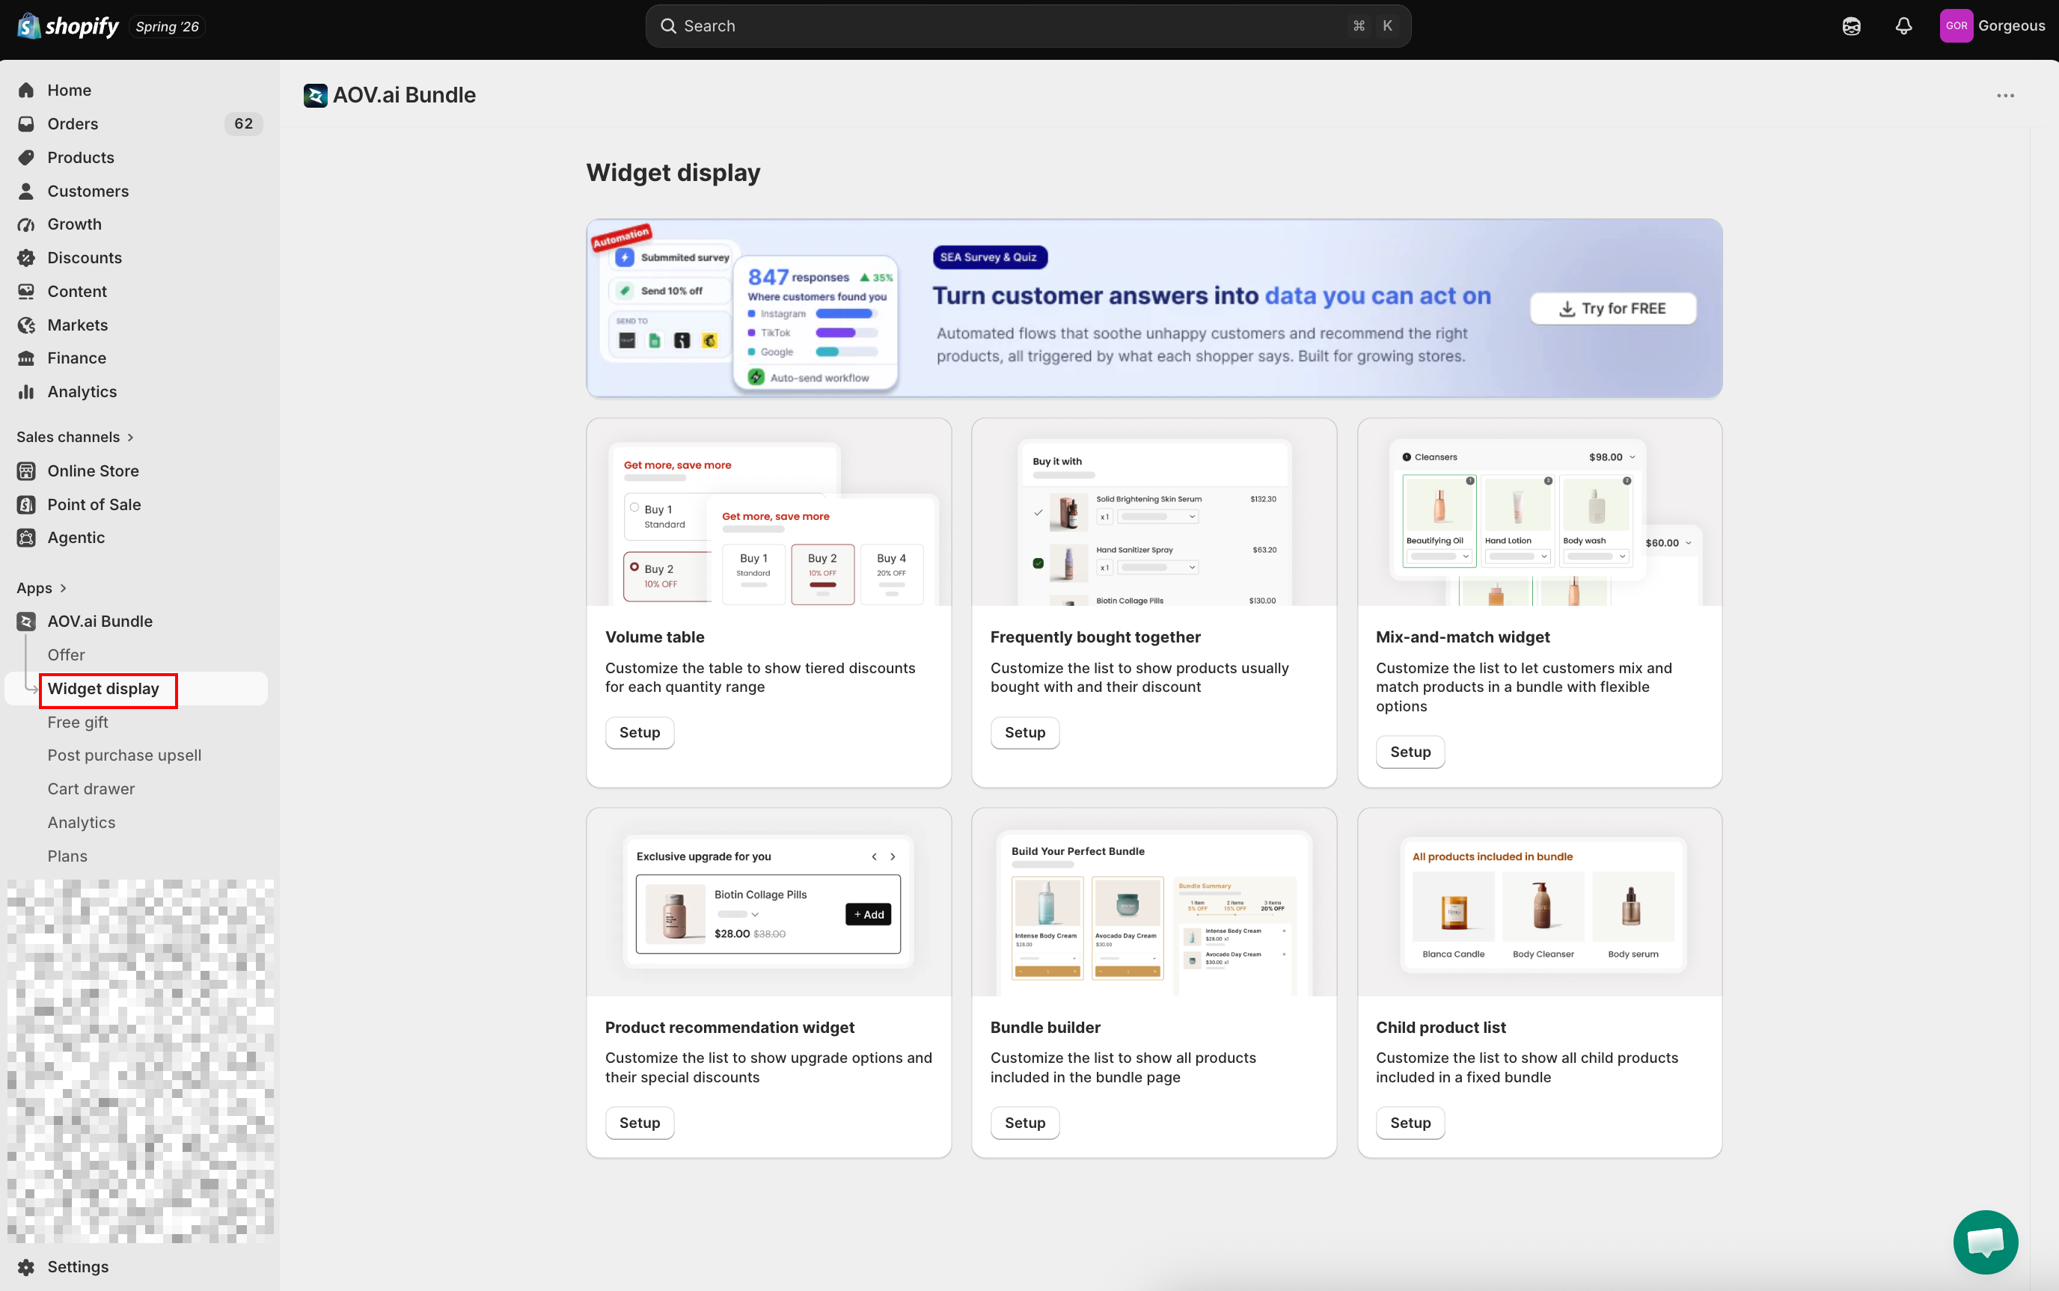Open the Plans menu item
Screen dimensions: 2059x1291
[x=67, y=856]
